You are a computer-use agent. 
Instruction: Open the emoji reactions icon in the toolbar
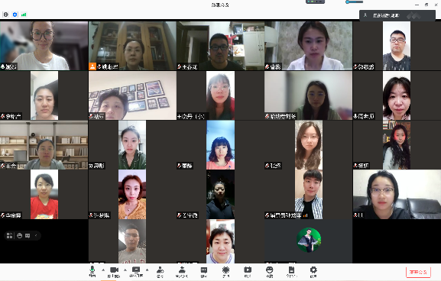pyautogui.click(x=270, y=271)
